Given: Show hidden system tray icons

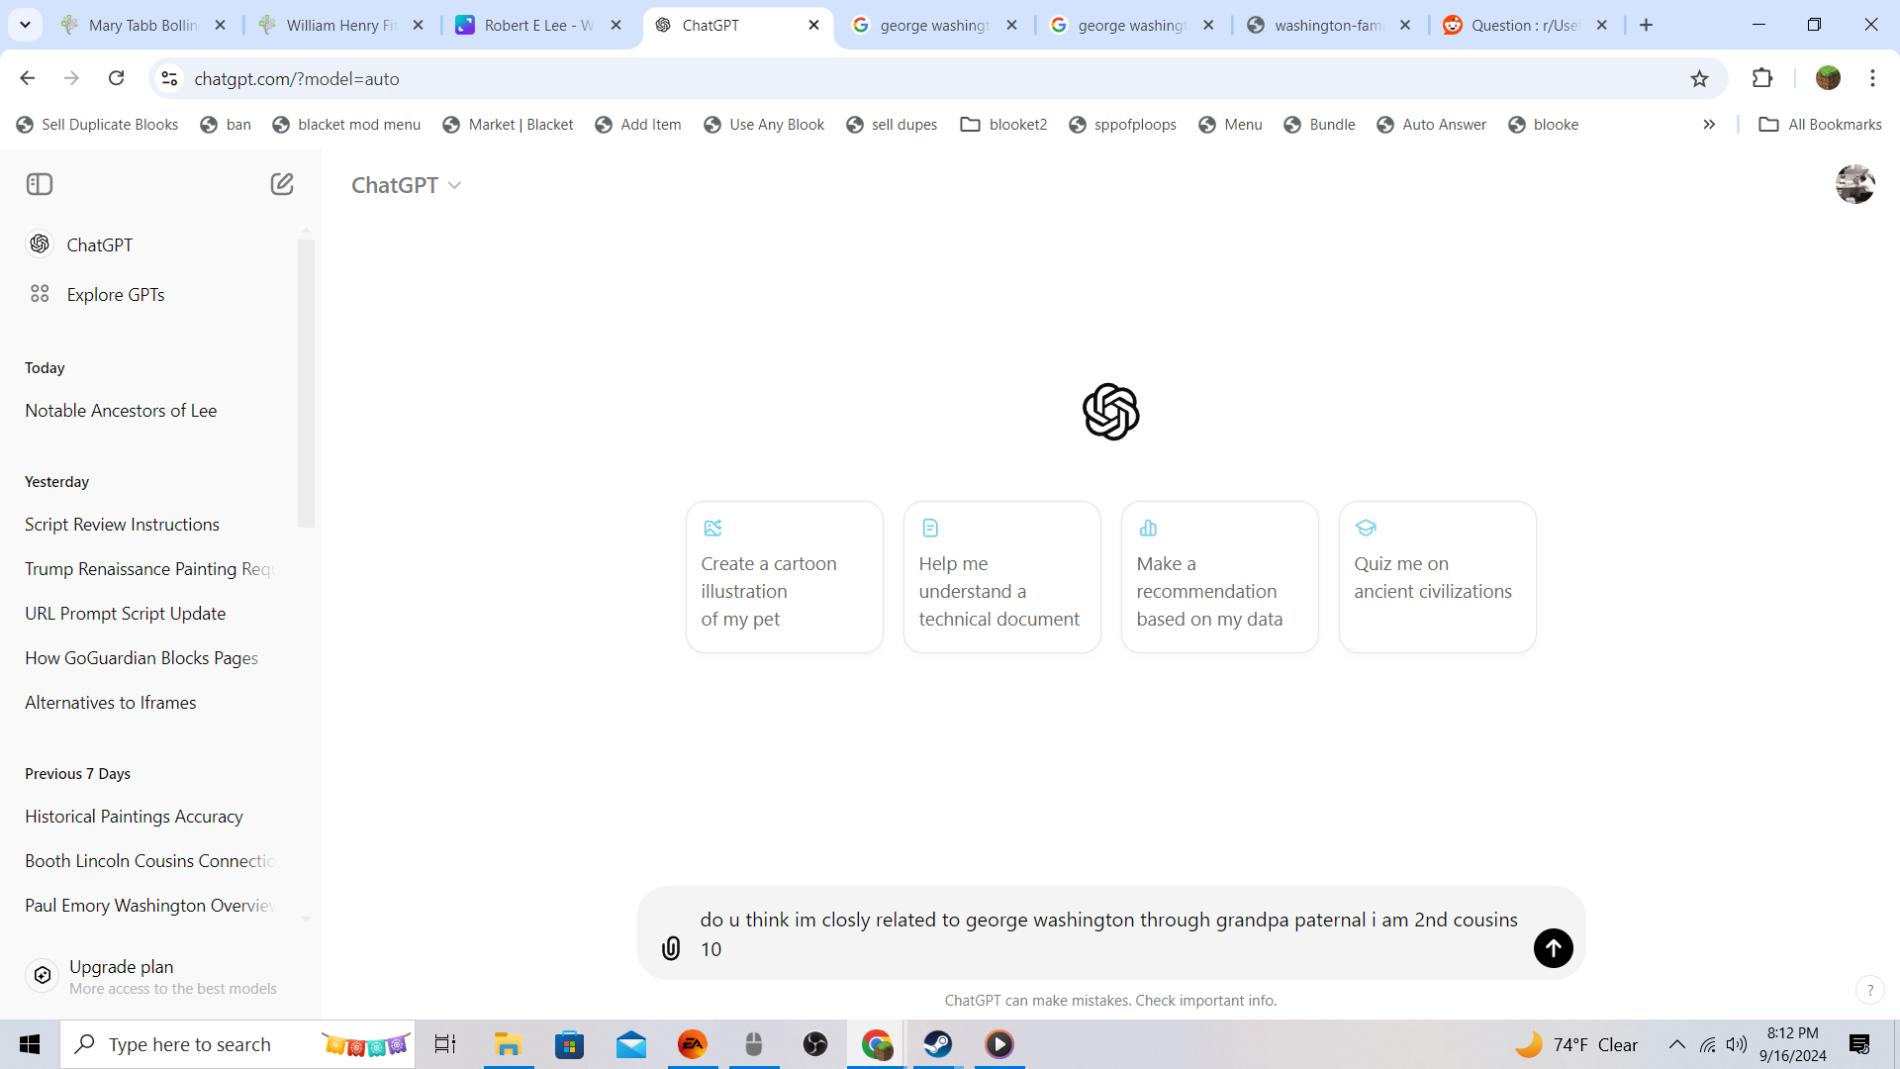Looking at the screenshot, I should [1677, 1044].
